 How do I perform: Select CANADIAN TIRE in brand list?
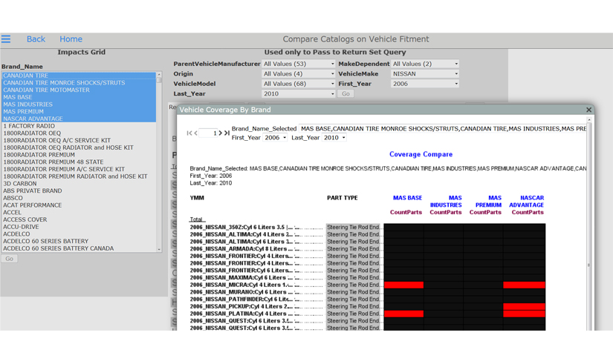point(79,76)
